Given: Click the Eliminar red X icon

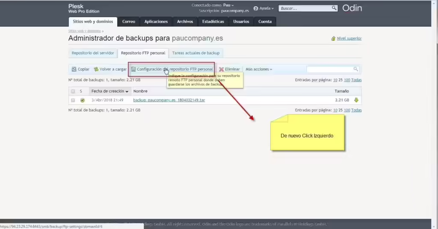Looking at the screenshot, I should coord(221,69).
